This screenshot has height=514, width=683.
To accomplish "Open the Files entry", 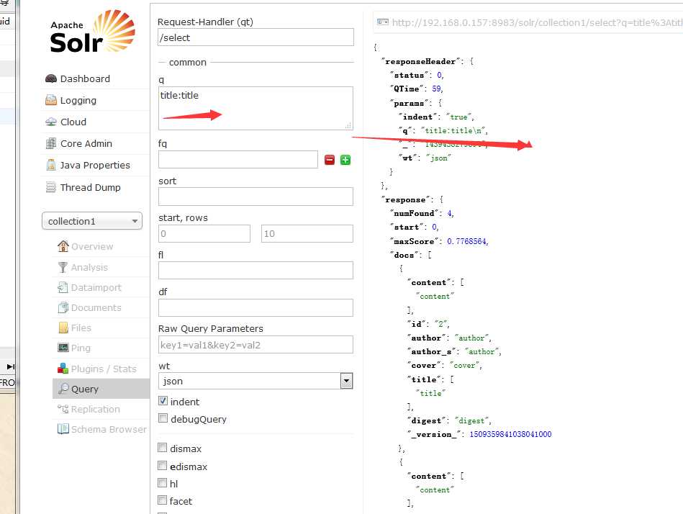I will (x=81, y=328).
